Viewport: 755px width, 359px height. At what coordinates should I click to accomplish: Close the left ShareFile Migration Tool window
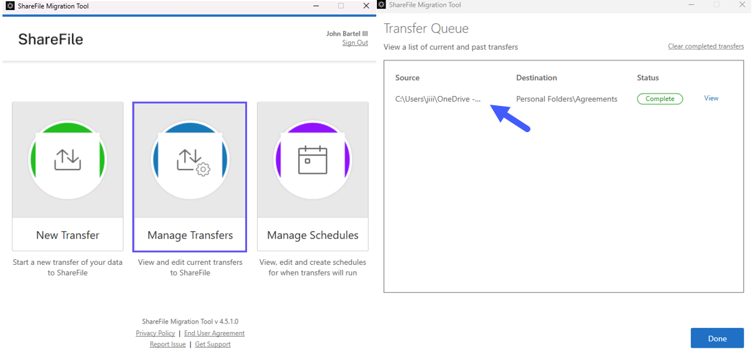(x=366, y=6)
